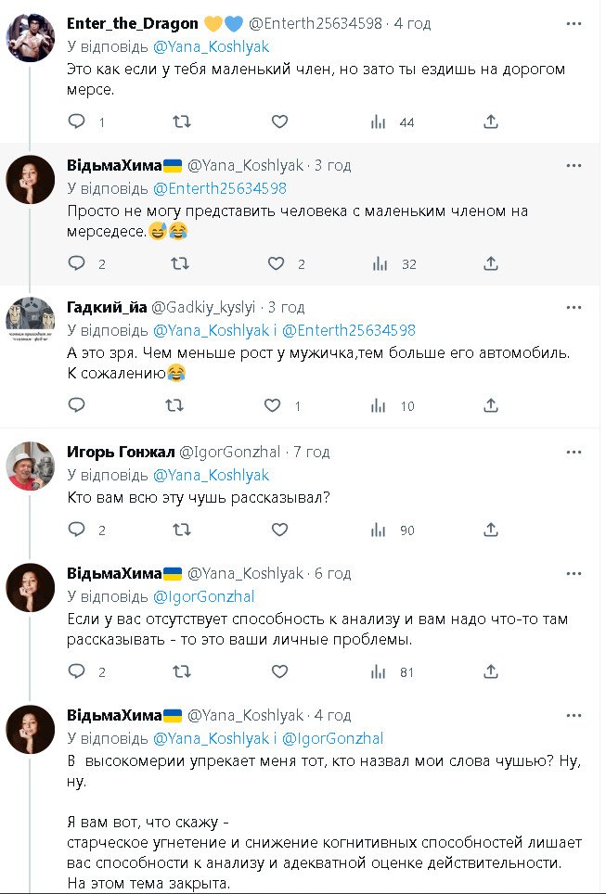This screenshot has width=606, height=894.
Task: Open the 3 год timestamp on Гадкий_йа's tweet
Action: 286,307
